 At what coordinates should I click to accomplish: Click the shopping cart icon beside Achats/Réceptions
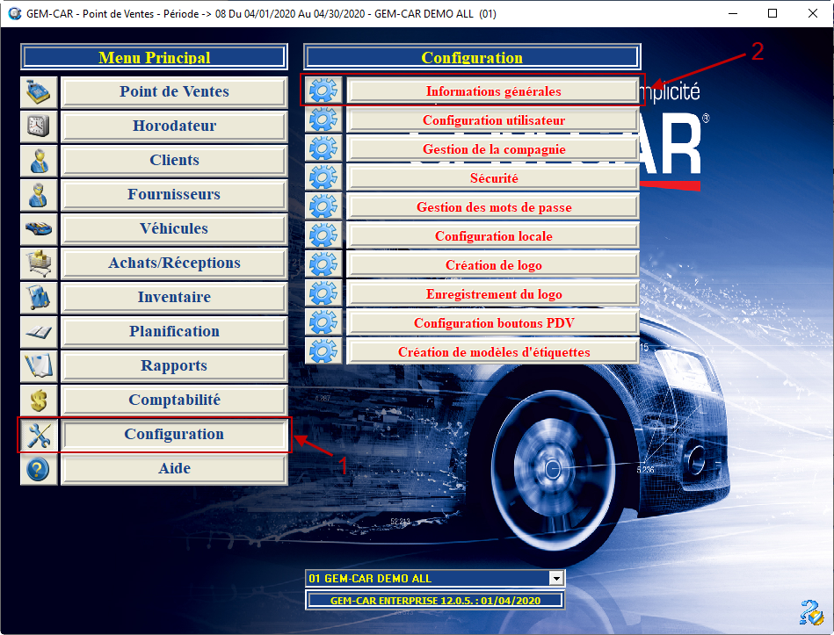tap(39, 263)
